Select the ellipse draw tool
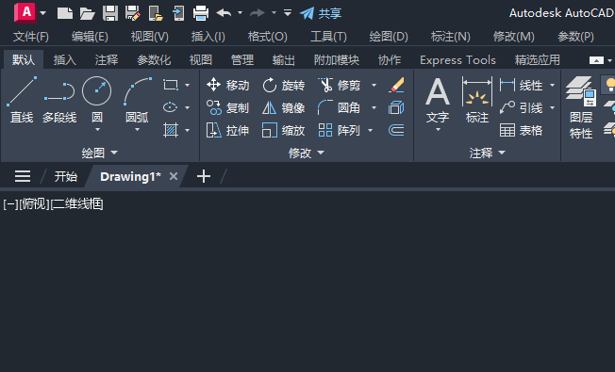615x372 pixels. (170, 107)
